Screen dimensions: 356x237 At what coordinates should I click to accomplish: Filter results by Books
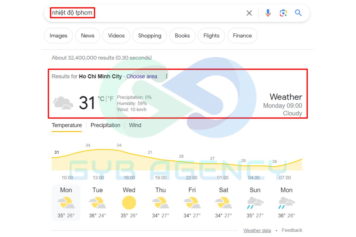(x=182, y=36)
